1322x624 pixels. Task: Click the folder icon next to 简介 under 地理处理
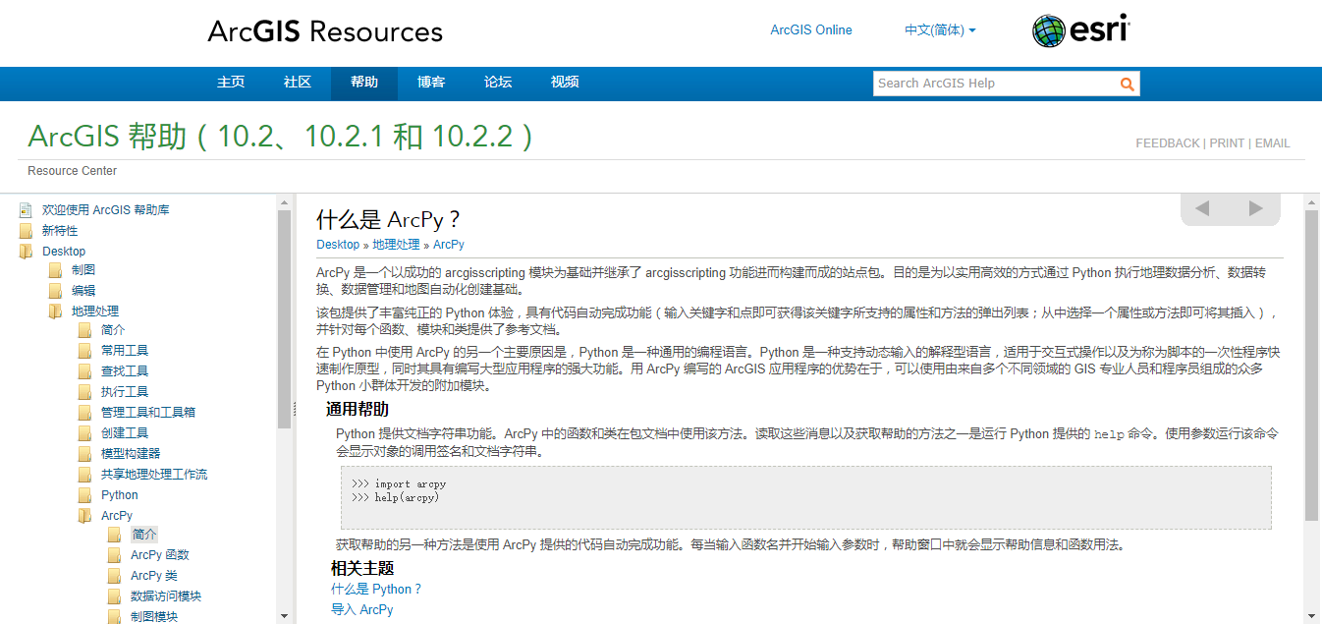[x=84, y=330]
